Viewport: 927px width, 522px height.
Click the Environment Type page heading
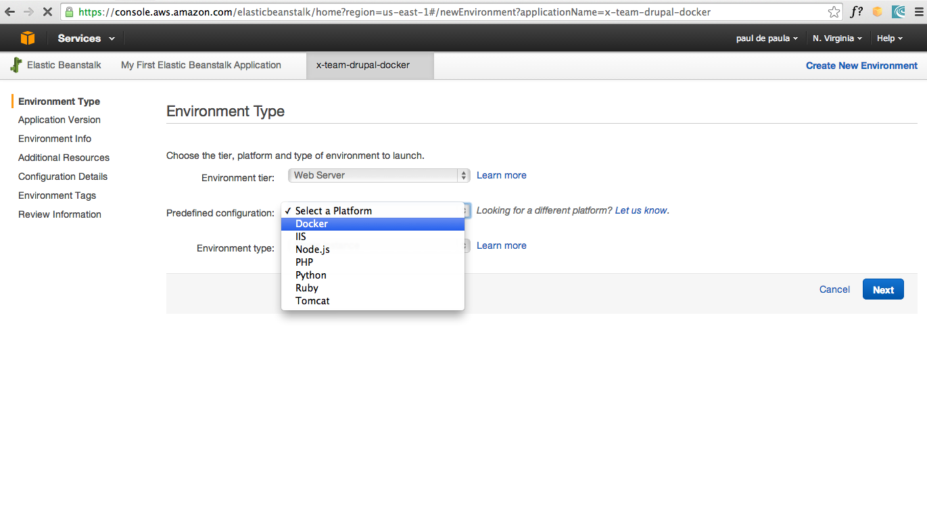click(225, 112)
